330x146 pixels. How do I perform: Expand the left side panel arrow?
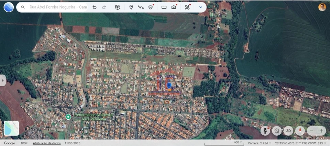click(3, 81)
